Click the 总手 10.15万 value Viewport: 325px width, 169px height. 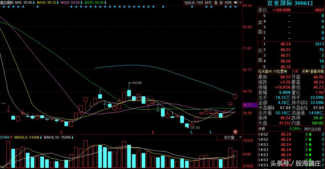pyautogui.click(x=283, y=97)
